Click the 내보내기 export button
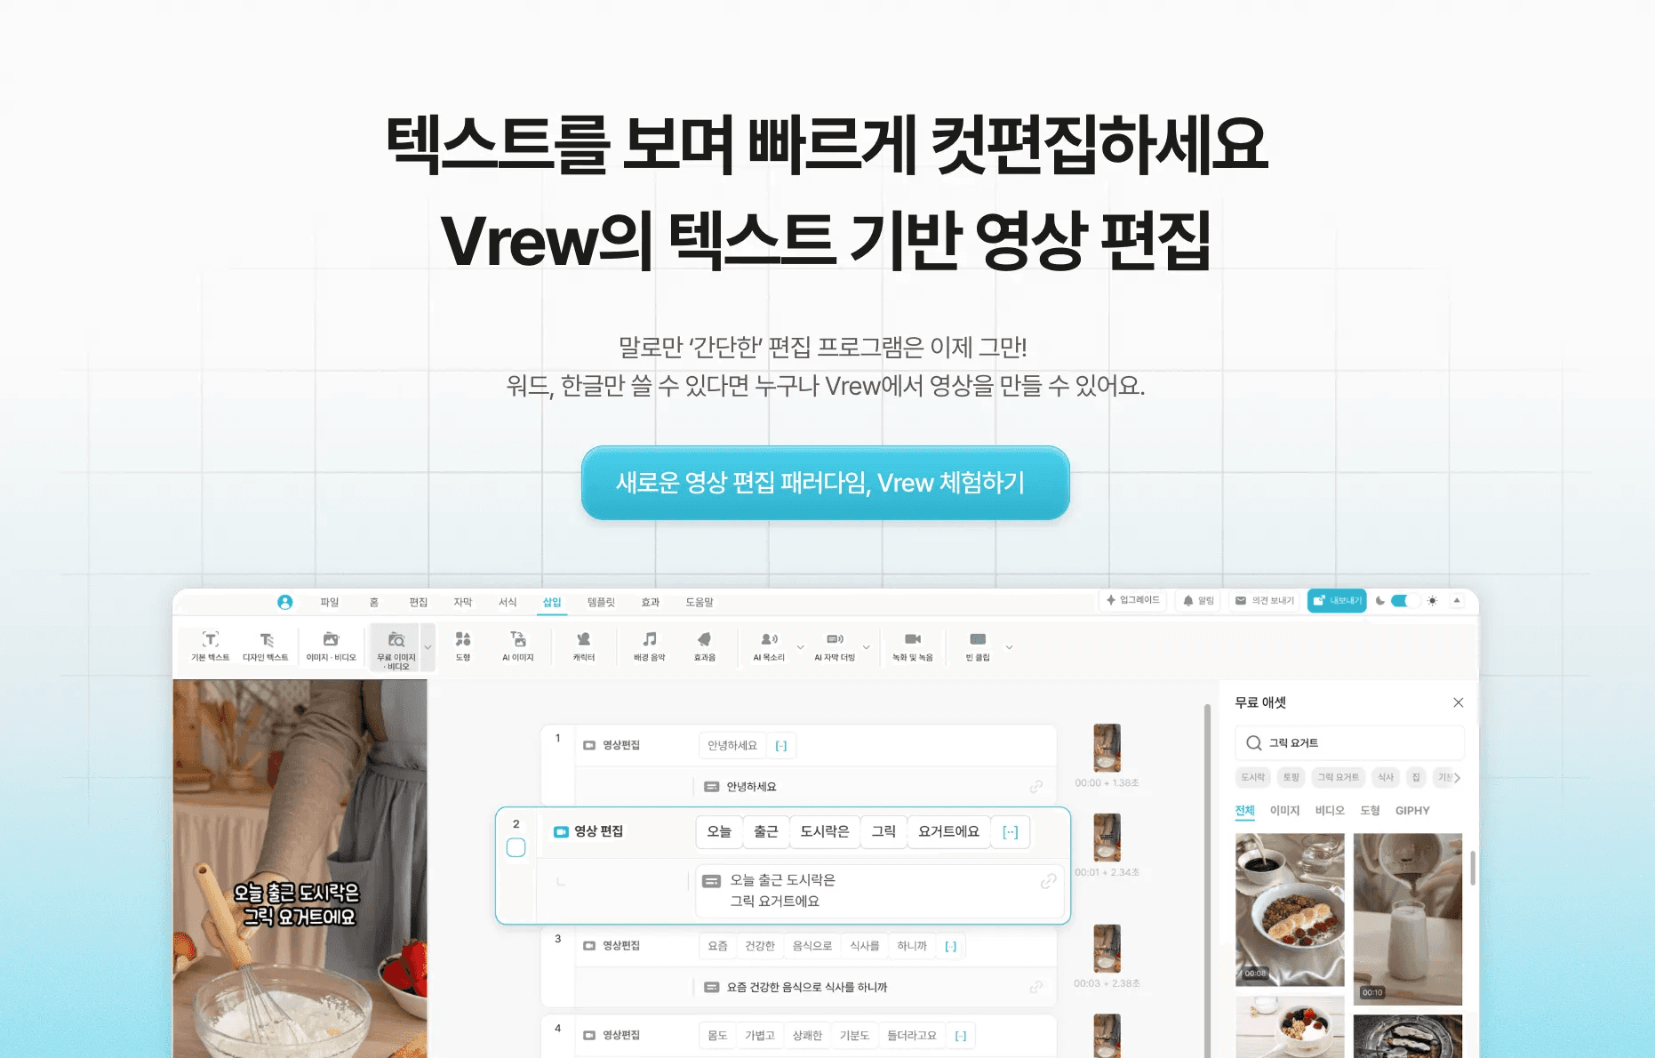Screen dimensions: 1655x1058 point(1337,601)
